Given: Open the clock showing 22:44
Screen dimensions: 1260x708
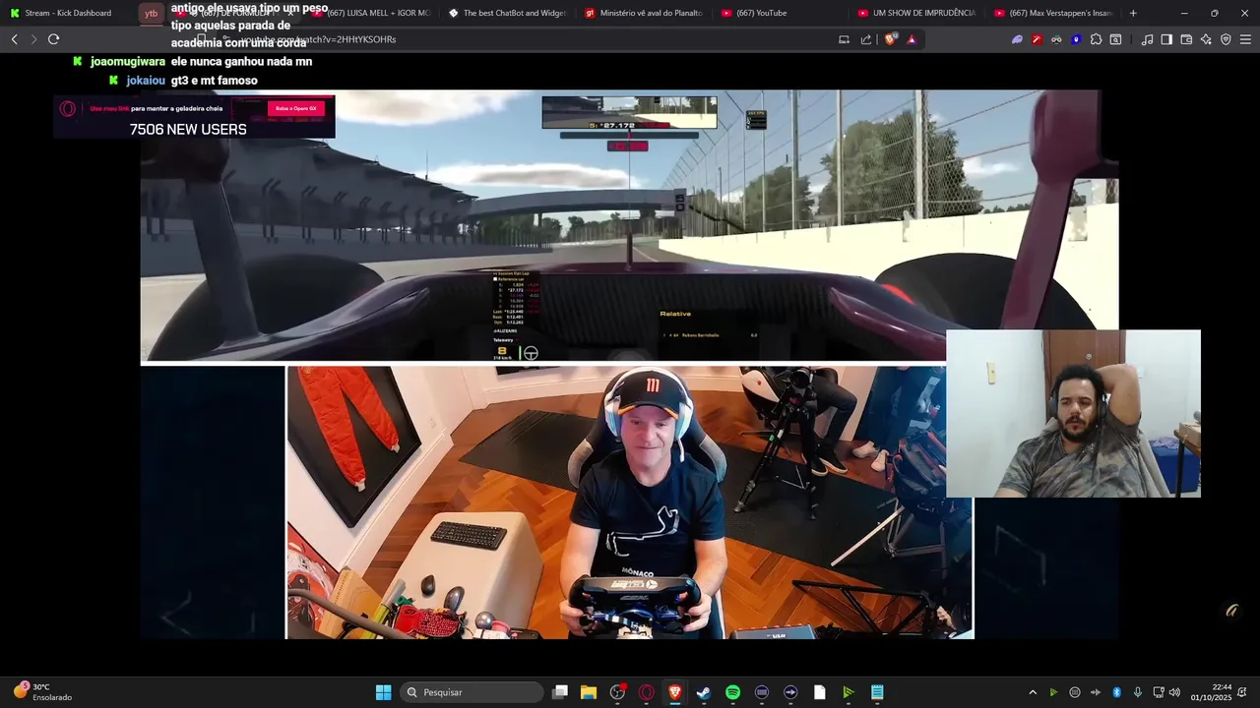Looking at the screenshot, I should click(1212, 692).
